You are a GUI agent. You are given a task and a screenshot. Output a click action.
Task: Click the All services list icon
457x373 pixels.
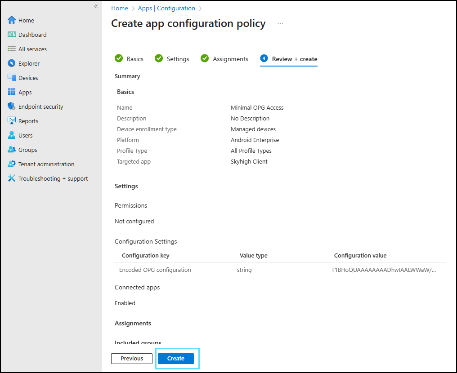click(12, 49)
